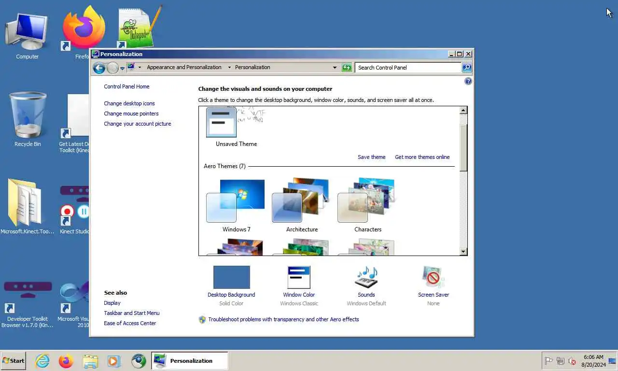Click the Personalization breadcrumb segment

point(253,68)
